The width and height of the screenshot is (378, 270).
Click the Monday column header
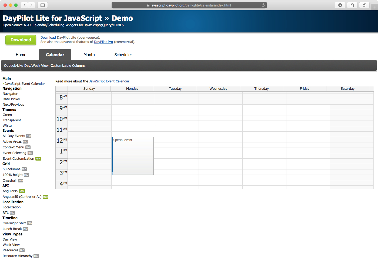pos(132,89)
